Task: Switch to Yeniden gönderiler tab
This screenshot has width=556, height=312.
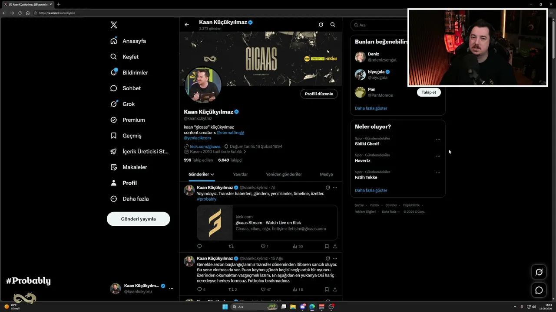Action: [284, 174]
